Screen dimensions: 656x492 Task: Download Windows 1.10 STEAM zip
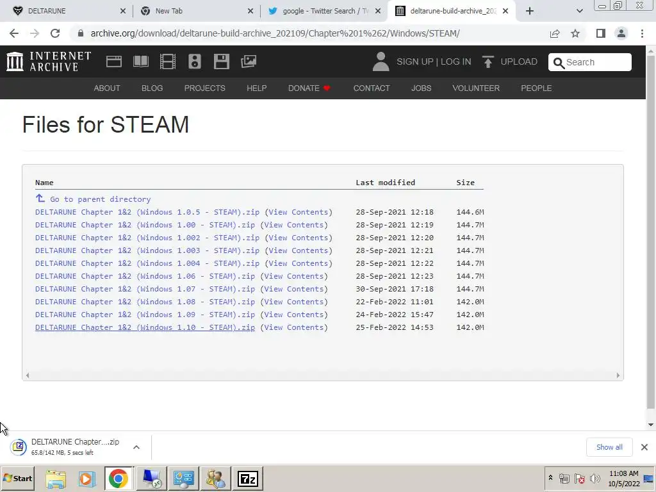point(145,327)
